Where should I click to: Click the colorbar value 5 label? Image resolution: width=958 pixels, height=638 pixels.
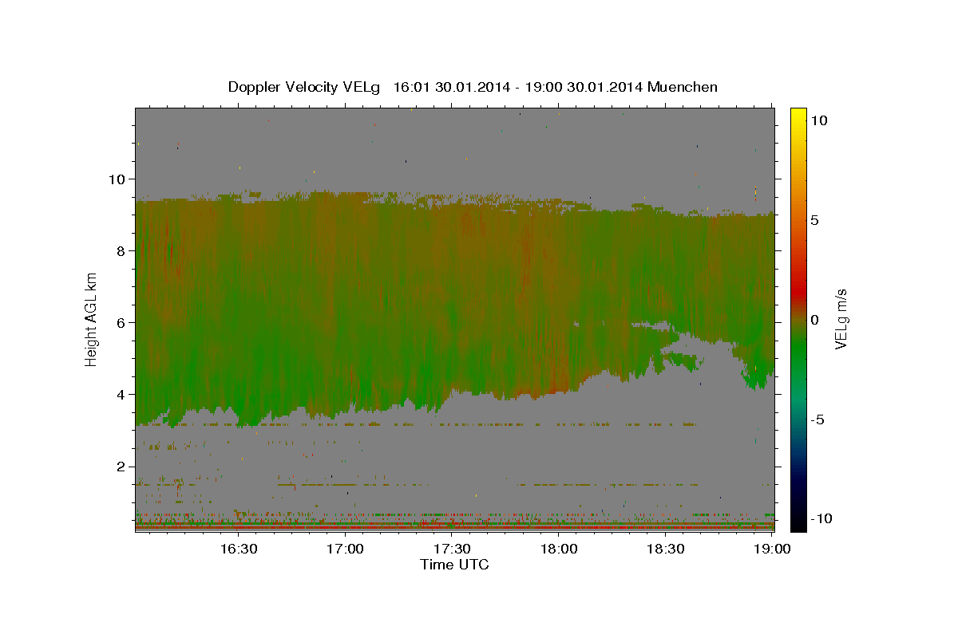(x=815, y=220)
